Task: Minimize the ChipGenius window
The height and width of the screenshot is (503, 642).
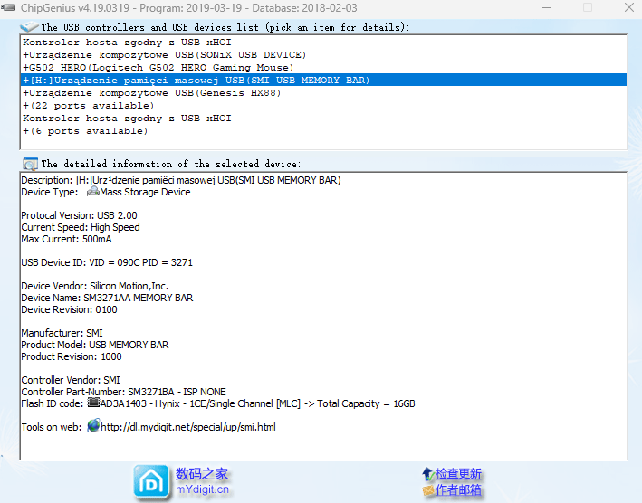Action: click(x=547, y=7)
